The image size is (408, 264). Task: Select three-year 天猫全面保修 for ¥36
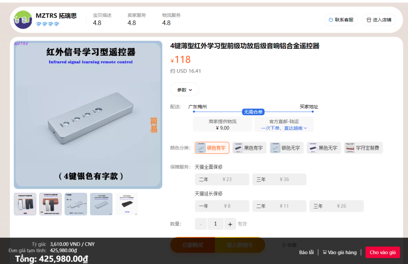coord(279,179)
